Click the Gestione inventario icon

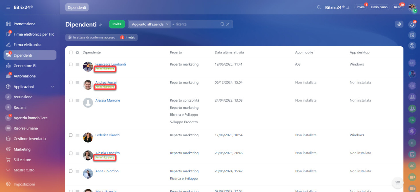click(8, 139)
